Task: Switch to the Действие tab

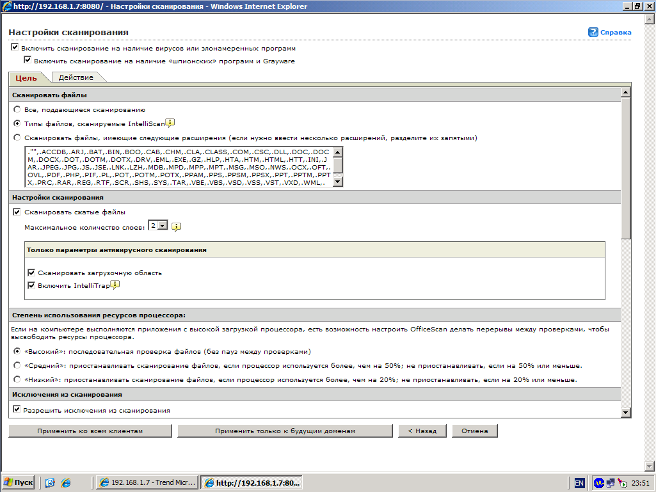Action: [x=76, y=77]
